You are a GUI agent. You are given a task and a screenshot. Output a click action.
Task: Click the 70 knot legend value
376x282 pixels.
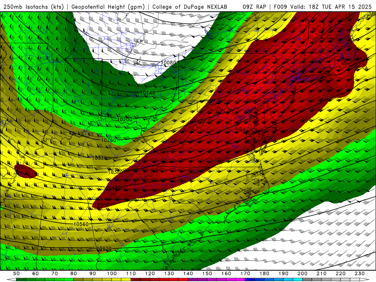(x=55, y=274)
